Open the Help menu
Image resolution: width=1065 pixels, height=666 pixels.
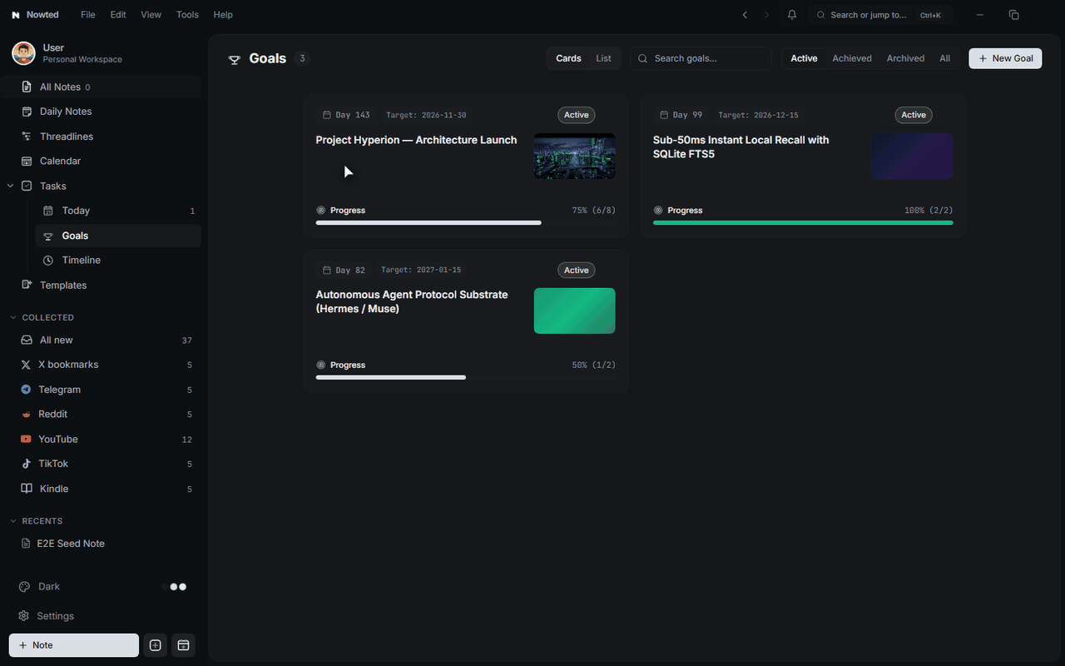pyautogui.click(x=223, y=15)
